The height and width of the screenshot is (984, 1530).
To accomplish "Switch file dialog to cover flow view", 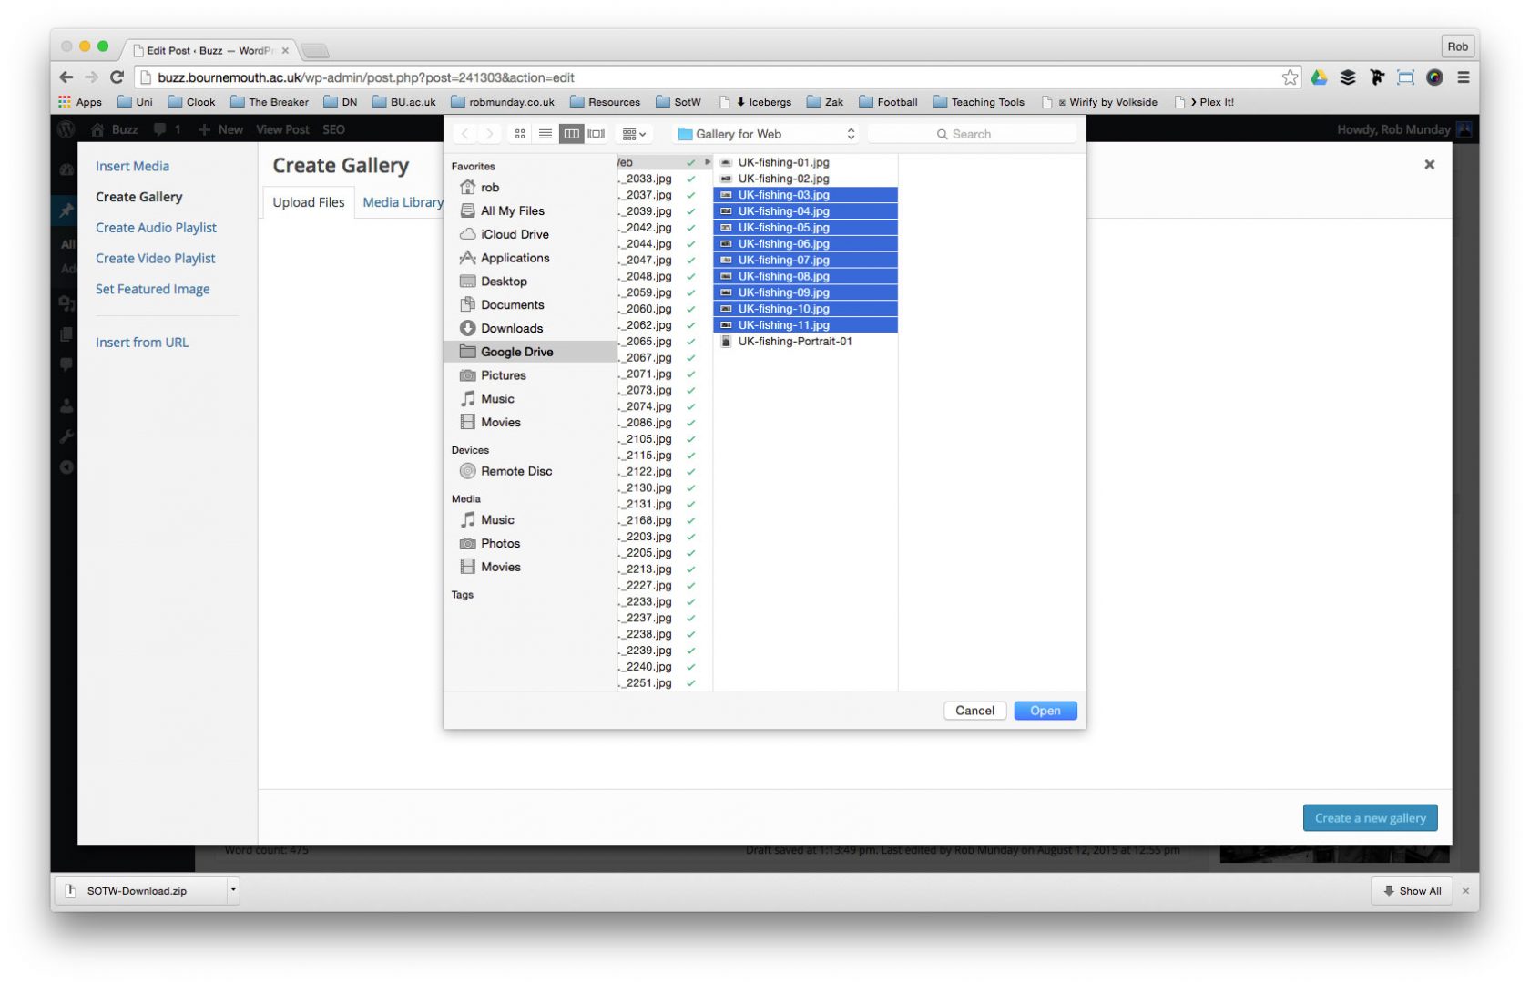I will tap(597, 134).
